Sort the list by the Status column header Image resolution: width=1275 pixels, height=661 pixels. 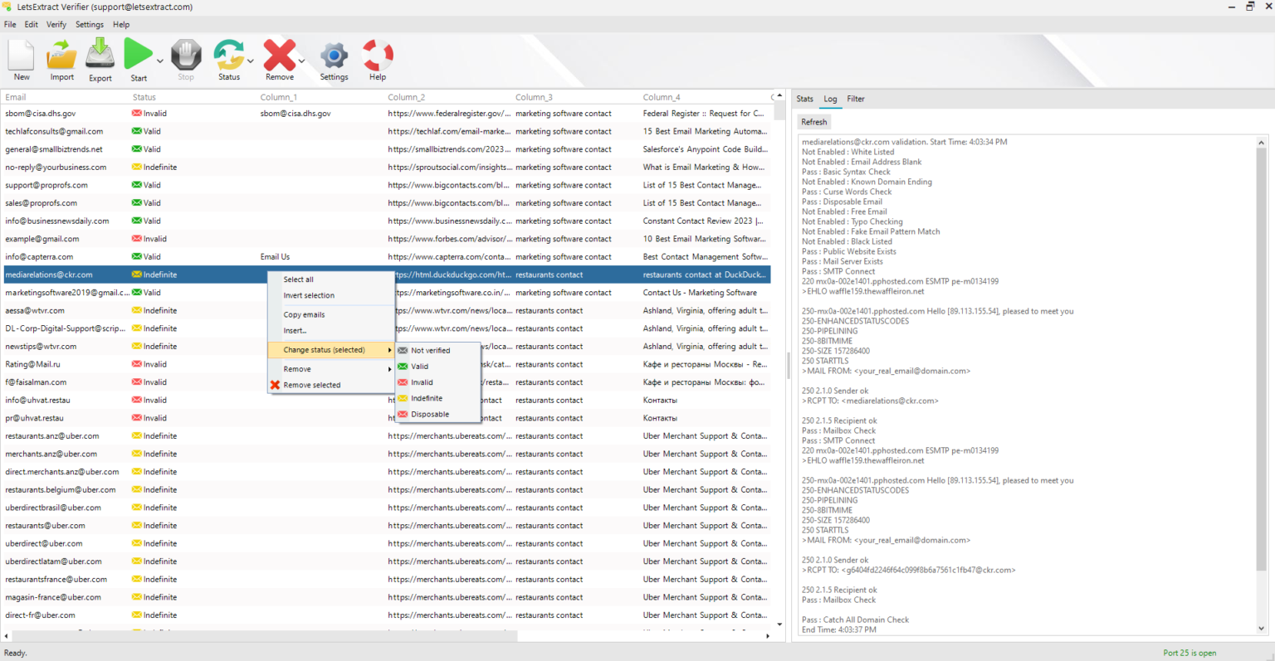(144, 97)
